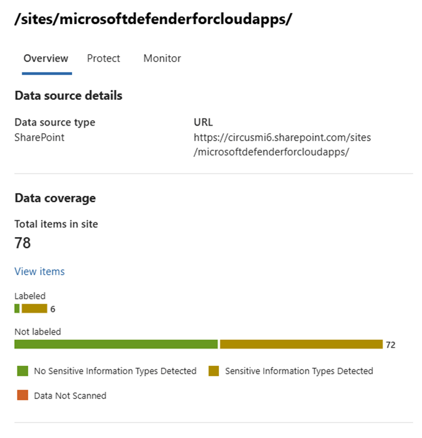The width and height of the screenshot is (422, 438).
Task: Click the "Data Not Scanned" legend label
Action: 70,396
